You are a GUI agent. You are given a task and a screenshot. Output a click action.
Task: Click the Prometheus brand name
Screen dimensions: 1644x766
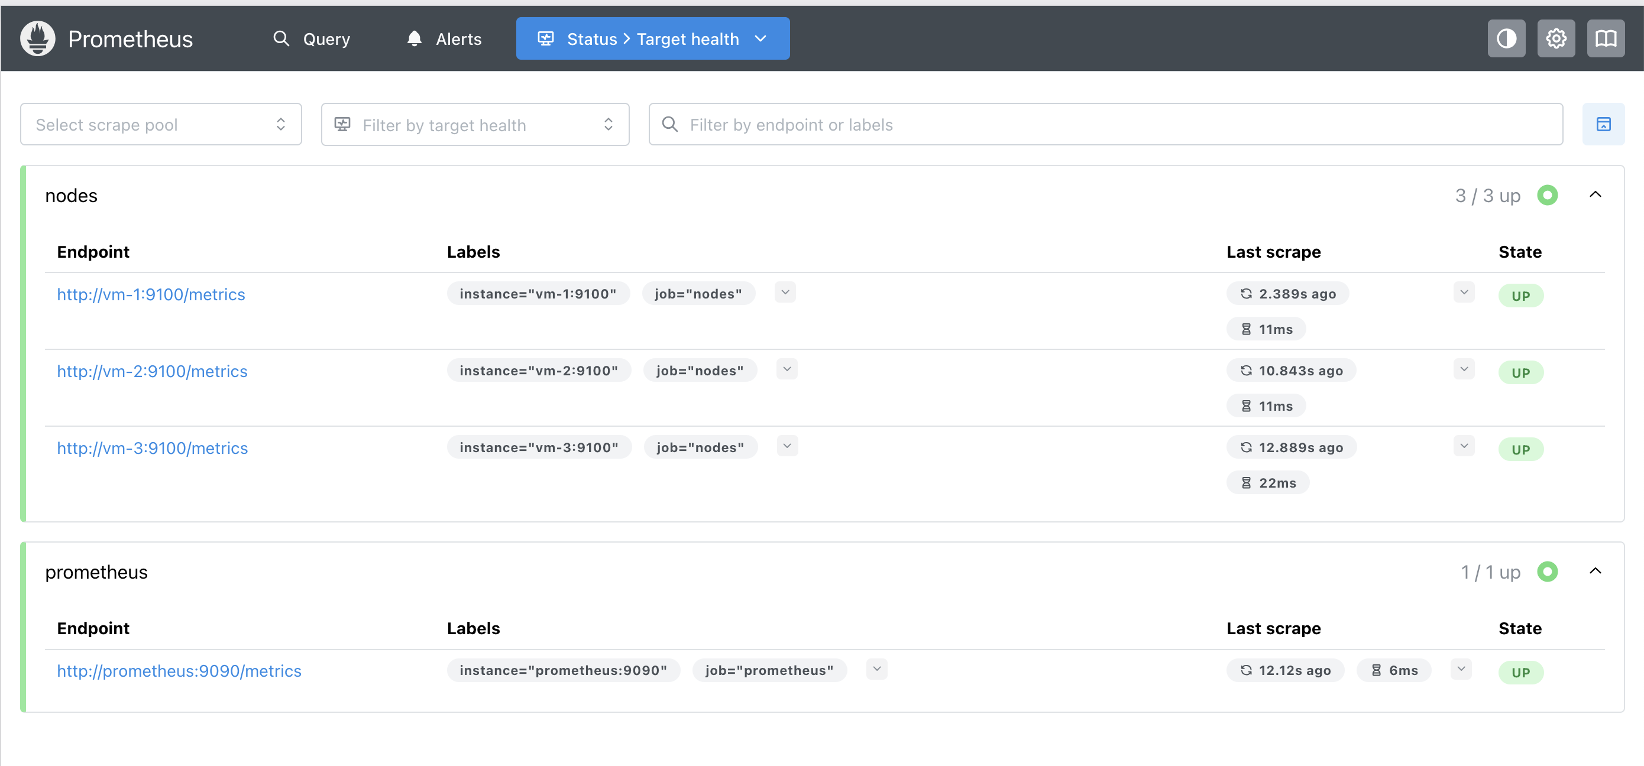130,39
